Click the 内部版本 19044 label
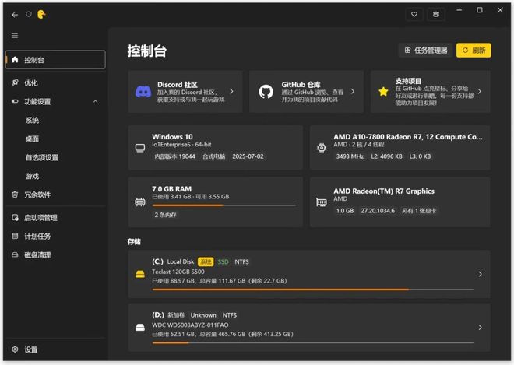This screenshot has width=514, height=365. pyautogui.click(x=174, y=156)
